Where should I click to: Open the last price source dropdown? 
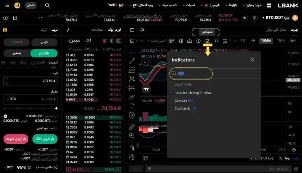pyautogui.click(x=157, y=41)
